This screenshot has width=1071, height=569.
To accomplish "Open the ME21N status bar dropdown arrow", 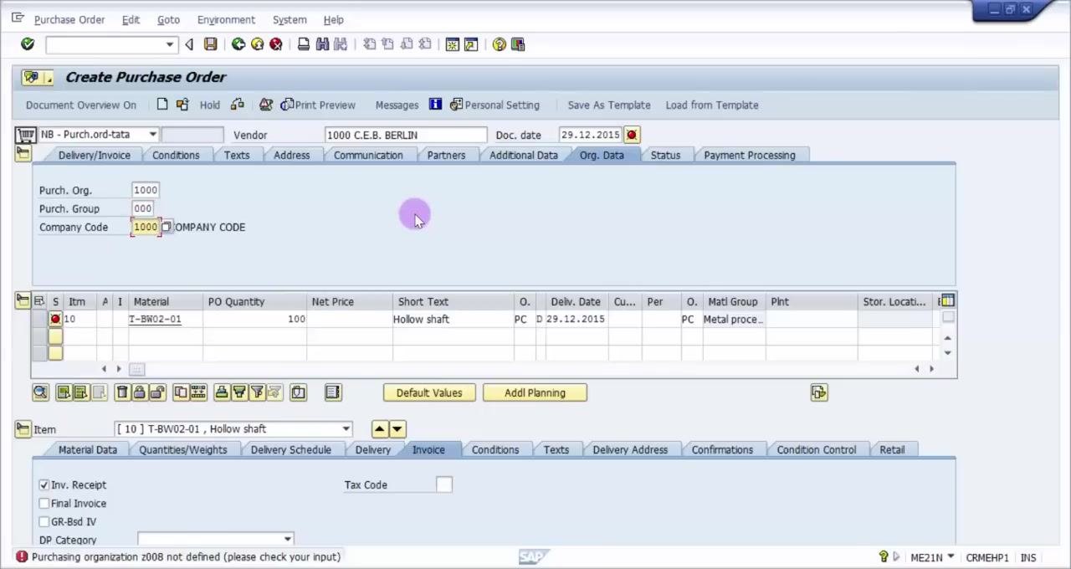I will coord(951,557).
